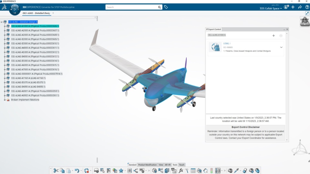This screenshot has width=310, height=174.
Task: Click the Copy icon in bottom toolbar
Action: (x=62, y=171)
